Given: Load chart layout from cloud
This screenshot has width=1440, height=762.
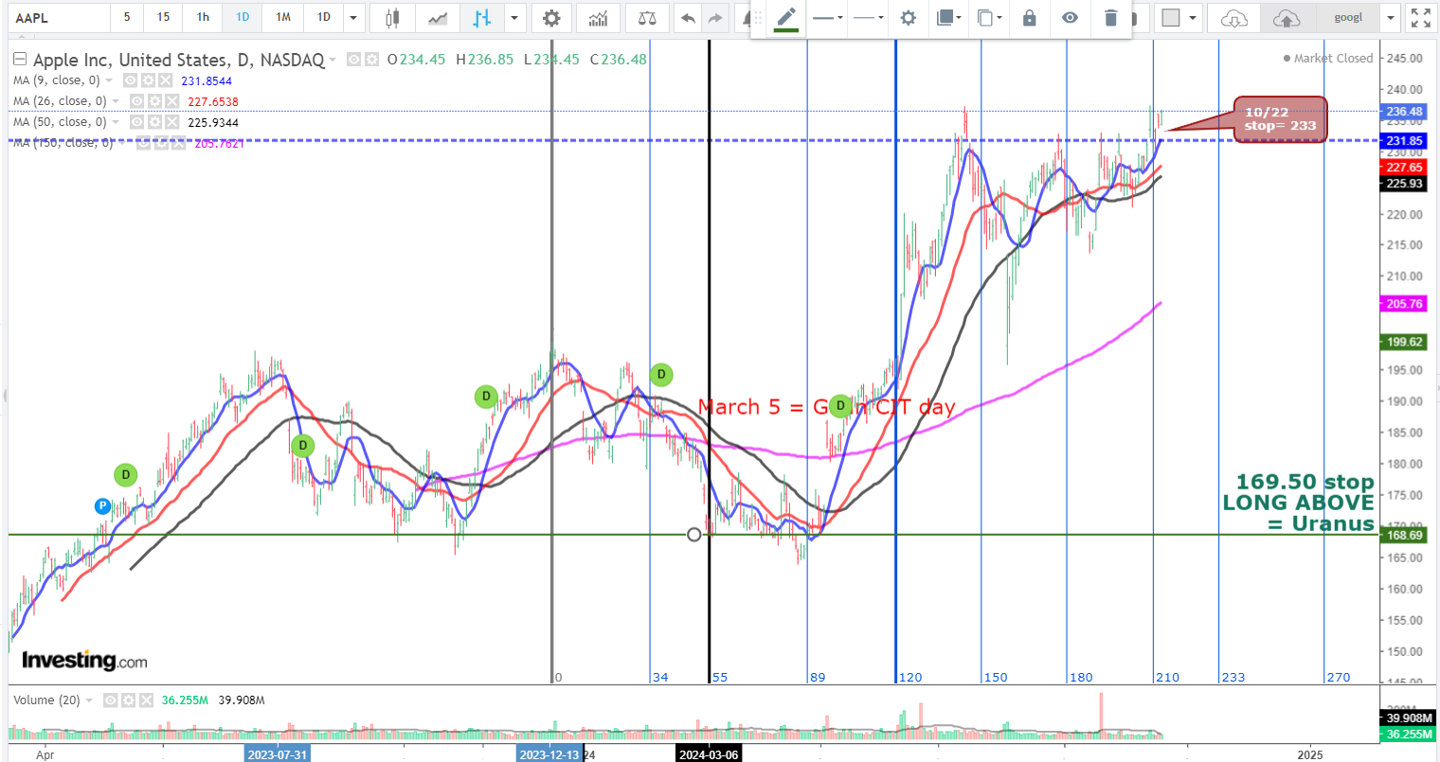Looking at the screenshot, I should coord(1233,18).
